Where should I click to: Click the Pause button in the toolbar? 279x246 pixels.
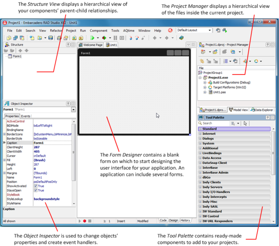coord(115,38)
